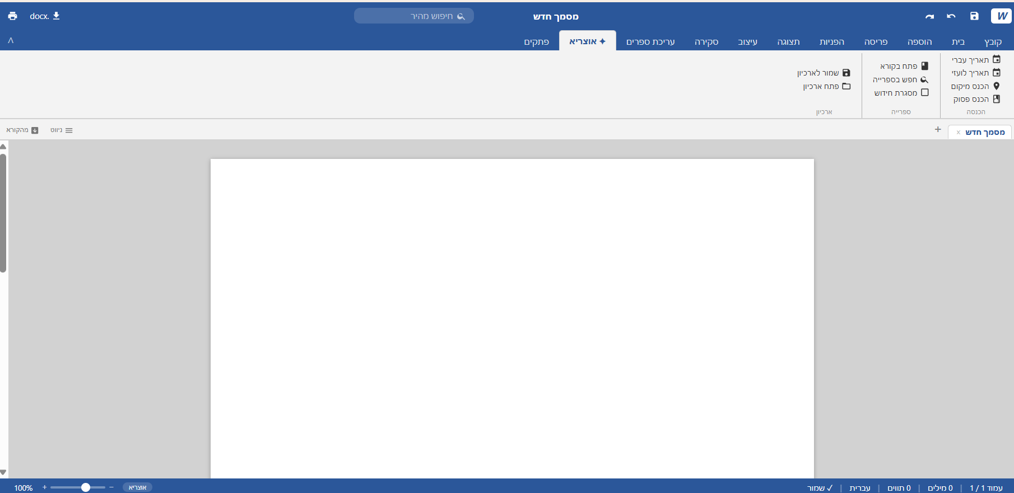Image resolution: width=1014 pixels, height=493 pixels.
Task: Switch to the תצוגה tab
Action: tap(788, 41)
